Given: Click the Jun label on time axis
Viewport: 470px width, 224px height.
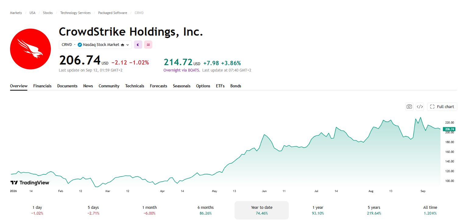Looking at the screenshot, I should 264,191.
